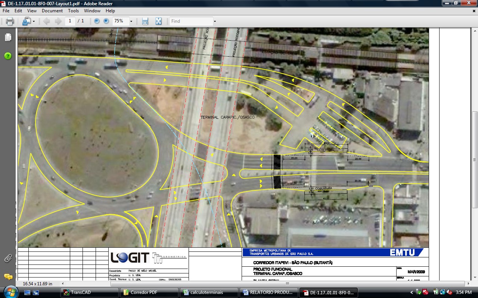
Task: Expand the collaborate icon dropdown arrow
Action: click(x=34, y=22)
